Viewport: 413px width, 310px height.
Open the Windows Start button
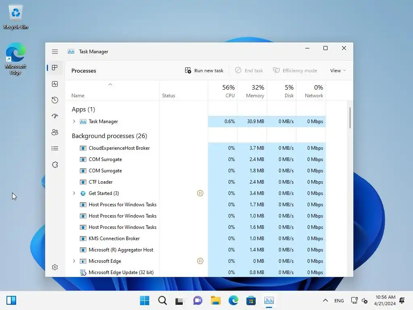[x=144, y=300]
